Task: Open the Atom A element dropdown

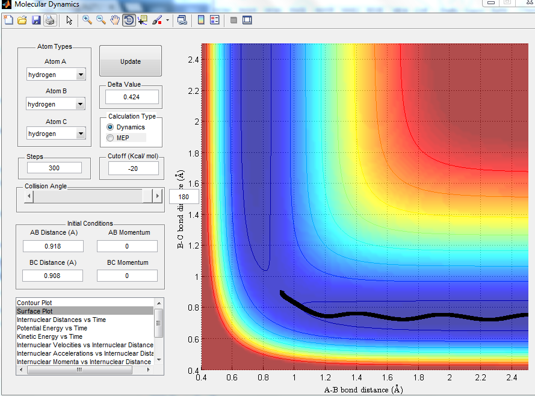Action: pyautogui.click(x=80, y=75)
